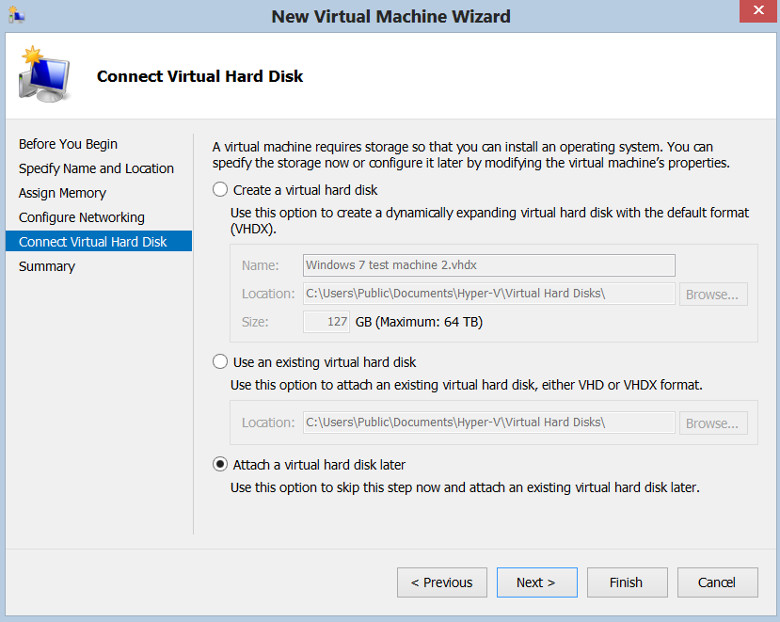Select the Summary step
The image size is (780, 622).
[x=46, y=266]
